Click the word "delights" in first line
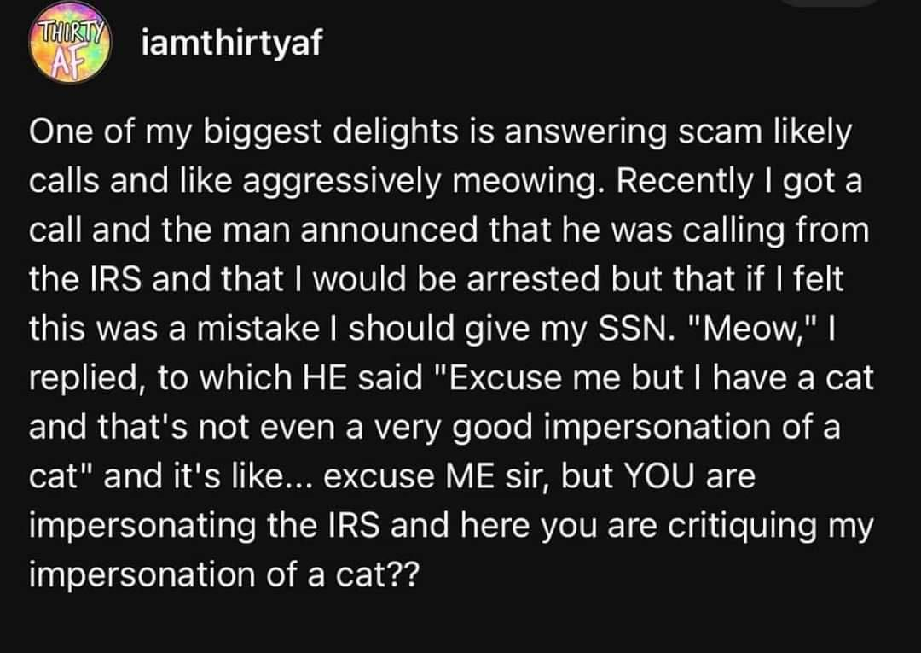This screenshot has height=653, width=921. point(396,131)
